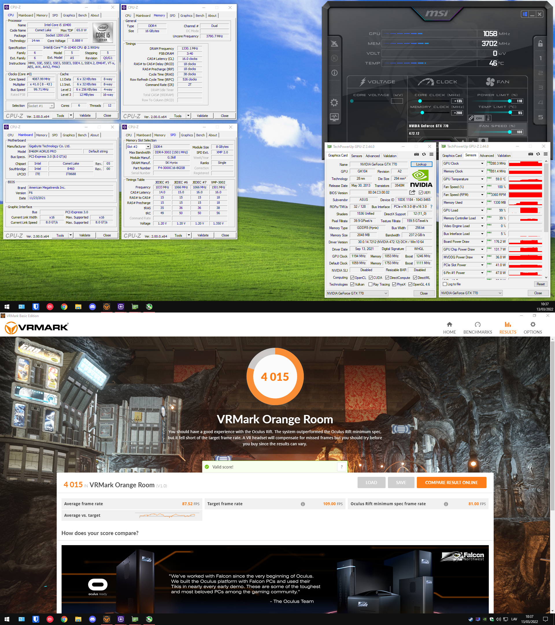Open GPU selector dropdown in GPU-Z Sensors window
This screenshot has height=625, width=555.
[471, 293]
